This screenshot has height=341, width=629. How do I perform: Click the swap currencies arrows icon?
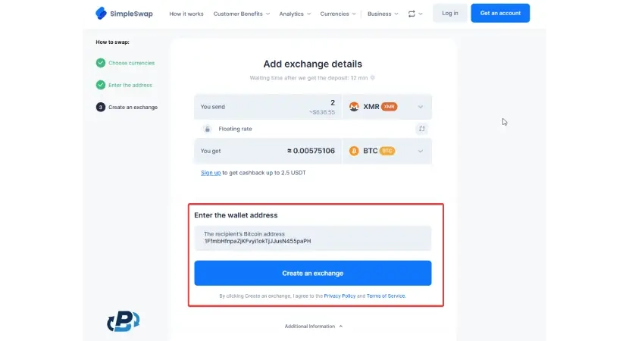pos(421,129)
